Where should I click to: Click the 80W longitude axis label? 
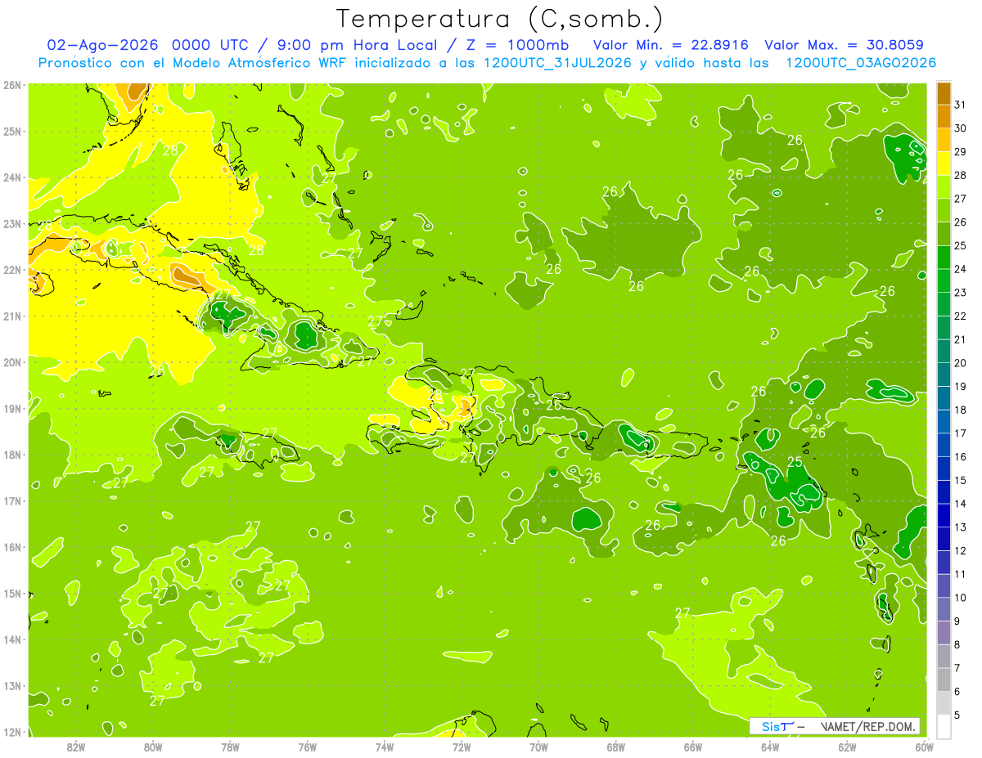[x=153, y=747]
